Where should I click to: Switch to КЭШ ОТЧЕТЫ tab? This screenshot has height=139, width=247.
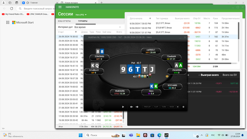click(x=64, y=21)
